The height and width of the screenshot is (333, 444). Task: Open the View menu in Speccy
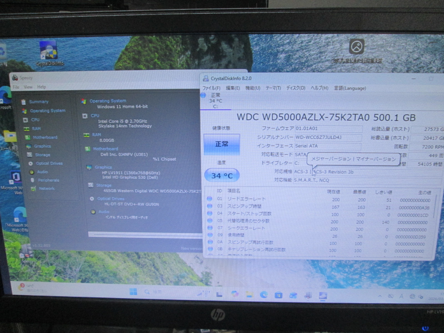point(28,87)
